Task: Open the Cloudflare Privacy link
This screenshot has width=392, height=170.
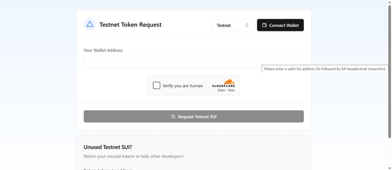Action: [x=222, y=90]
